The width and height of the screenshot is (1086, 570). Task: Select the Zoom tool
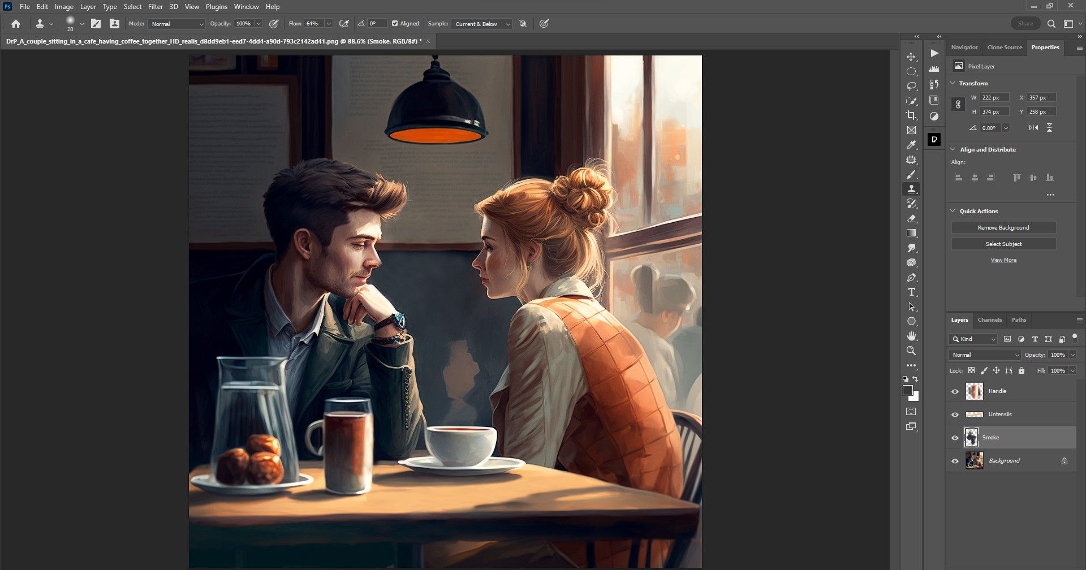(911, 351)
